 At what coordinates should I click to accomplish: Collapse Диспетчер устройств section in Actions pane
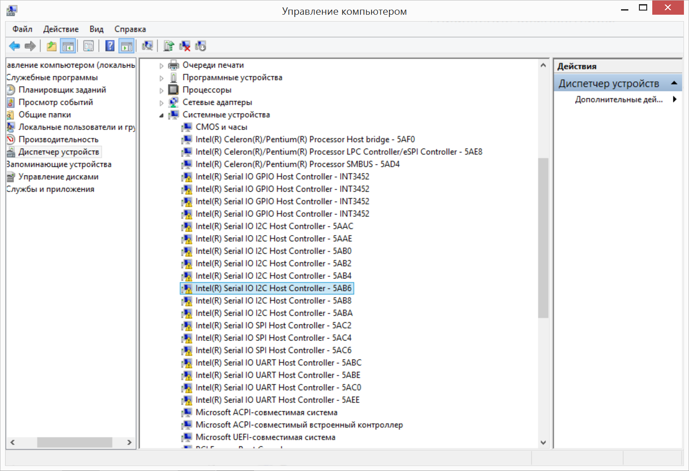tap(674, 83)
